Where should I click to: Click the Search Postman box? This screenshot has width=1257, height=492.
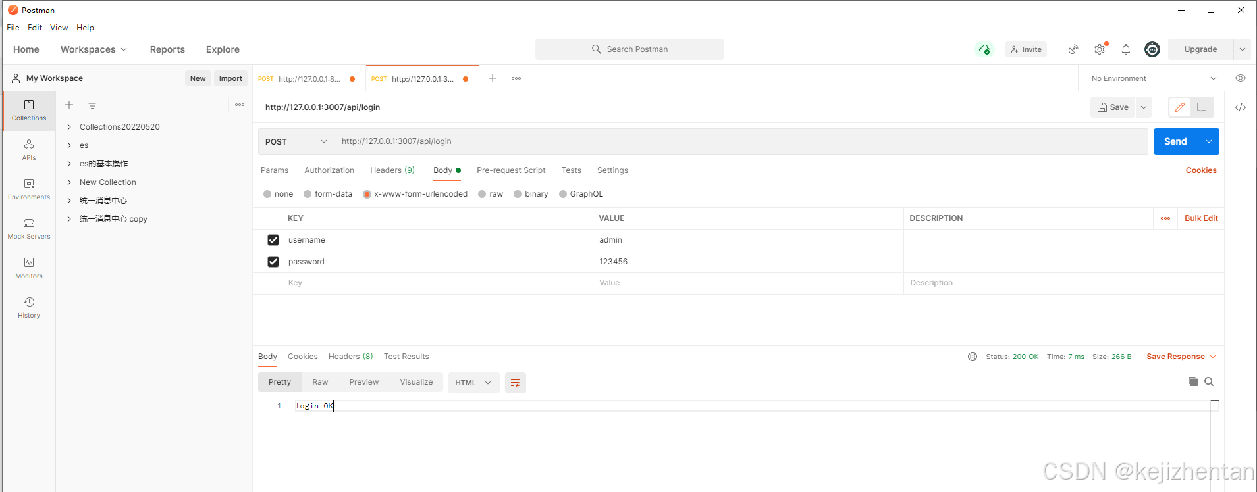(x=629, y=49)
